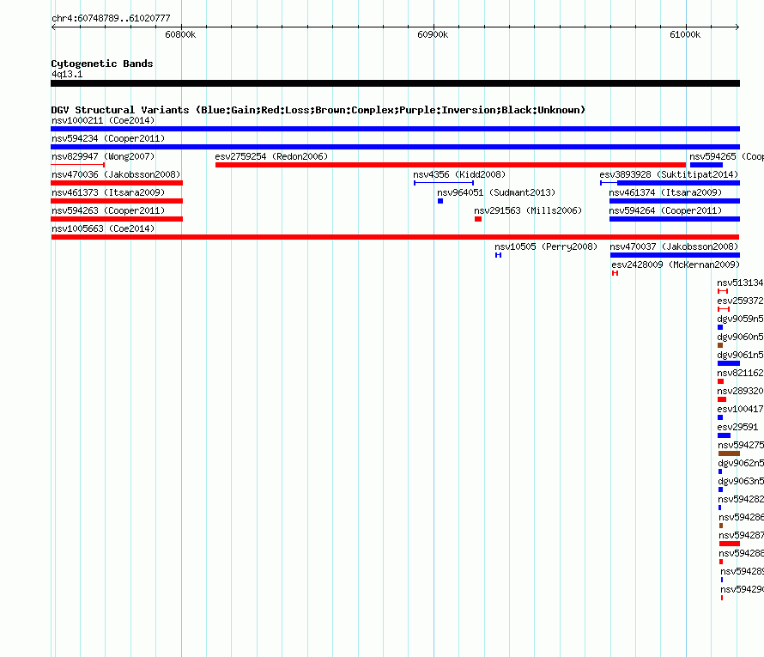Select the red esv2759254 (Redon2006) loss bar
The height and width of the screenshot is (657, 764).
click(x=450, y=165)
